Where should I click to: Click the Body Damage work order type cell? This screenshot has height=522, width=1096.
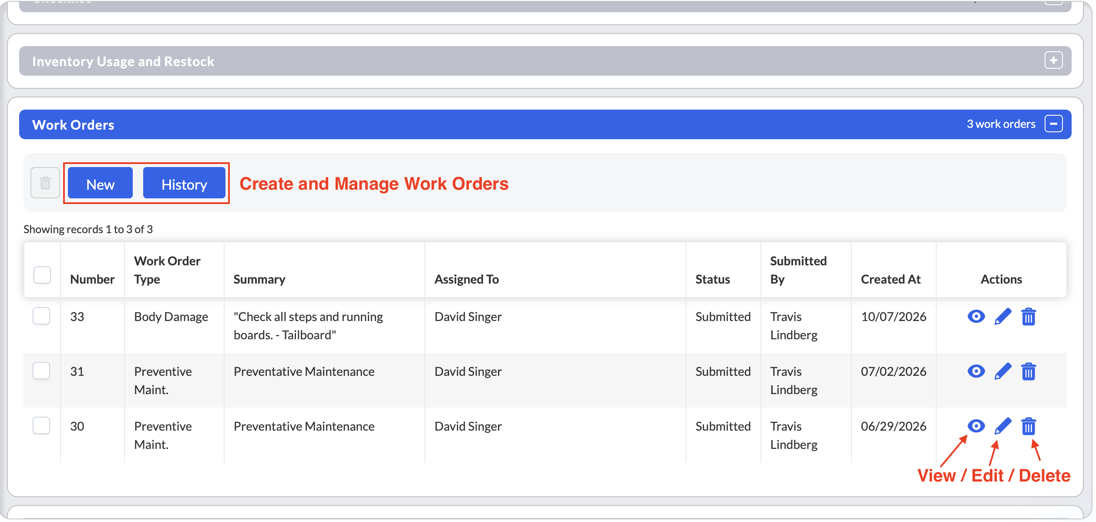coord(171,317)
